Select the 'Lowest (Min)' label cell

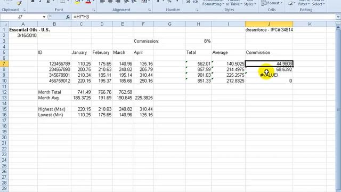point(54,115)
